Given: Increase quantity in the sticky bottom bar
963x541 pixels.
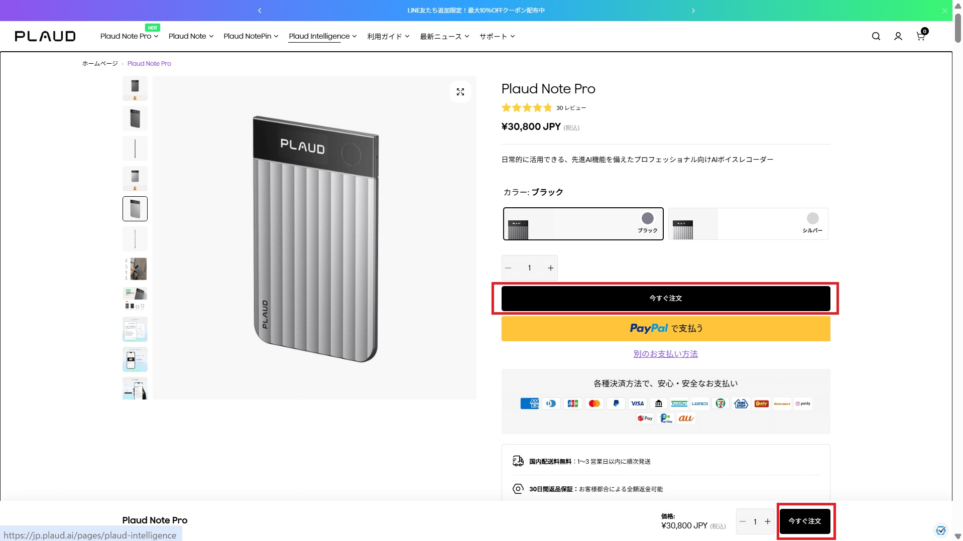Looking at the screenshot, I should 767,521.
